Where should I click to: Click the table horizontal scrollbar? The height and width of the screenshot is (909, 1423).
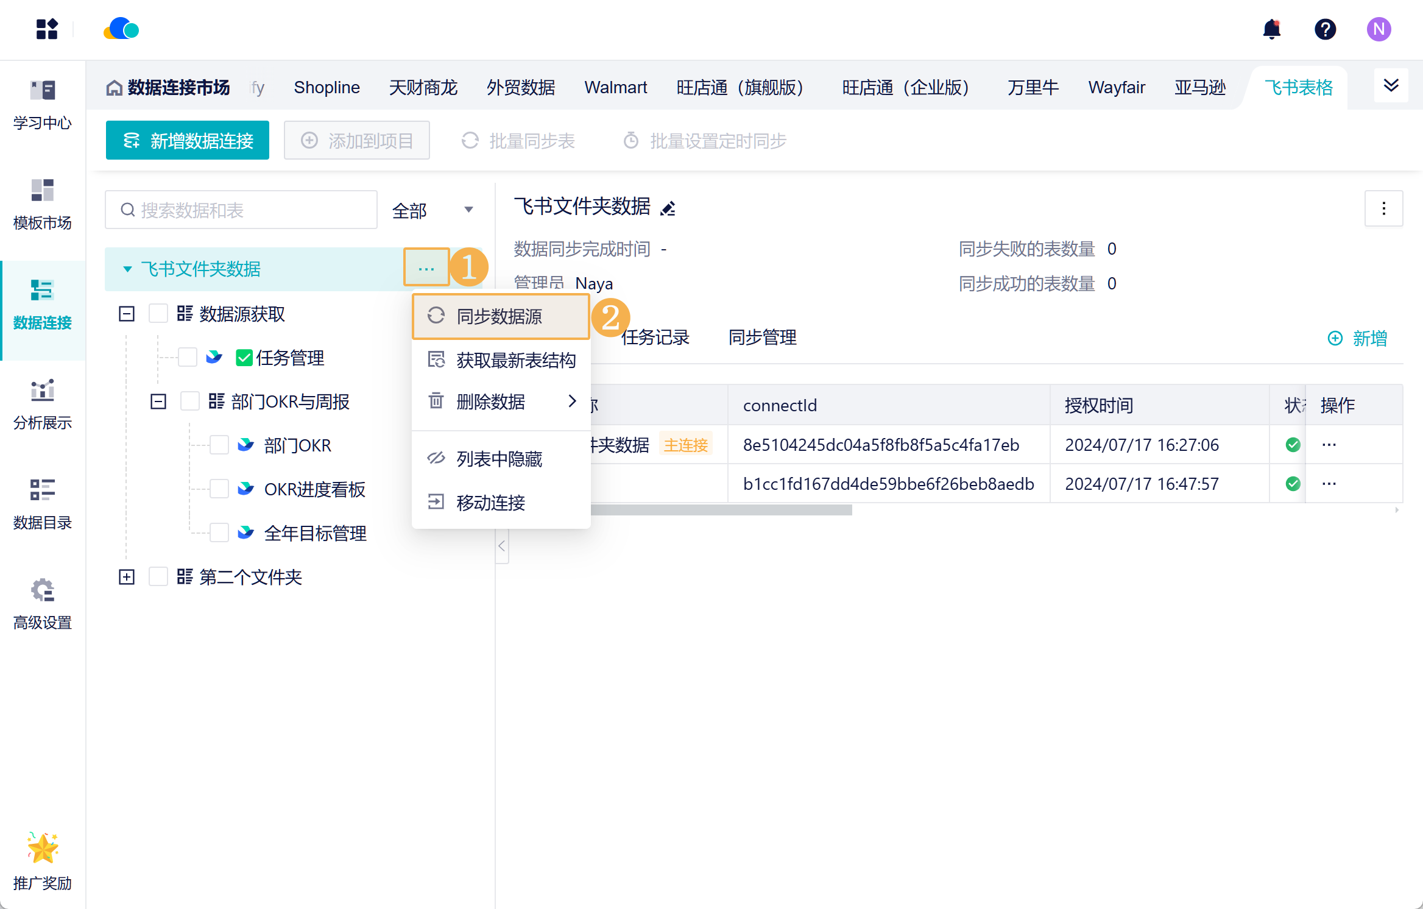point(721,510)
